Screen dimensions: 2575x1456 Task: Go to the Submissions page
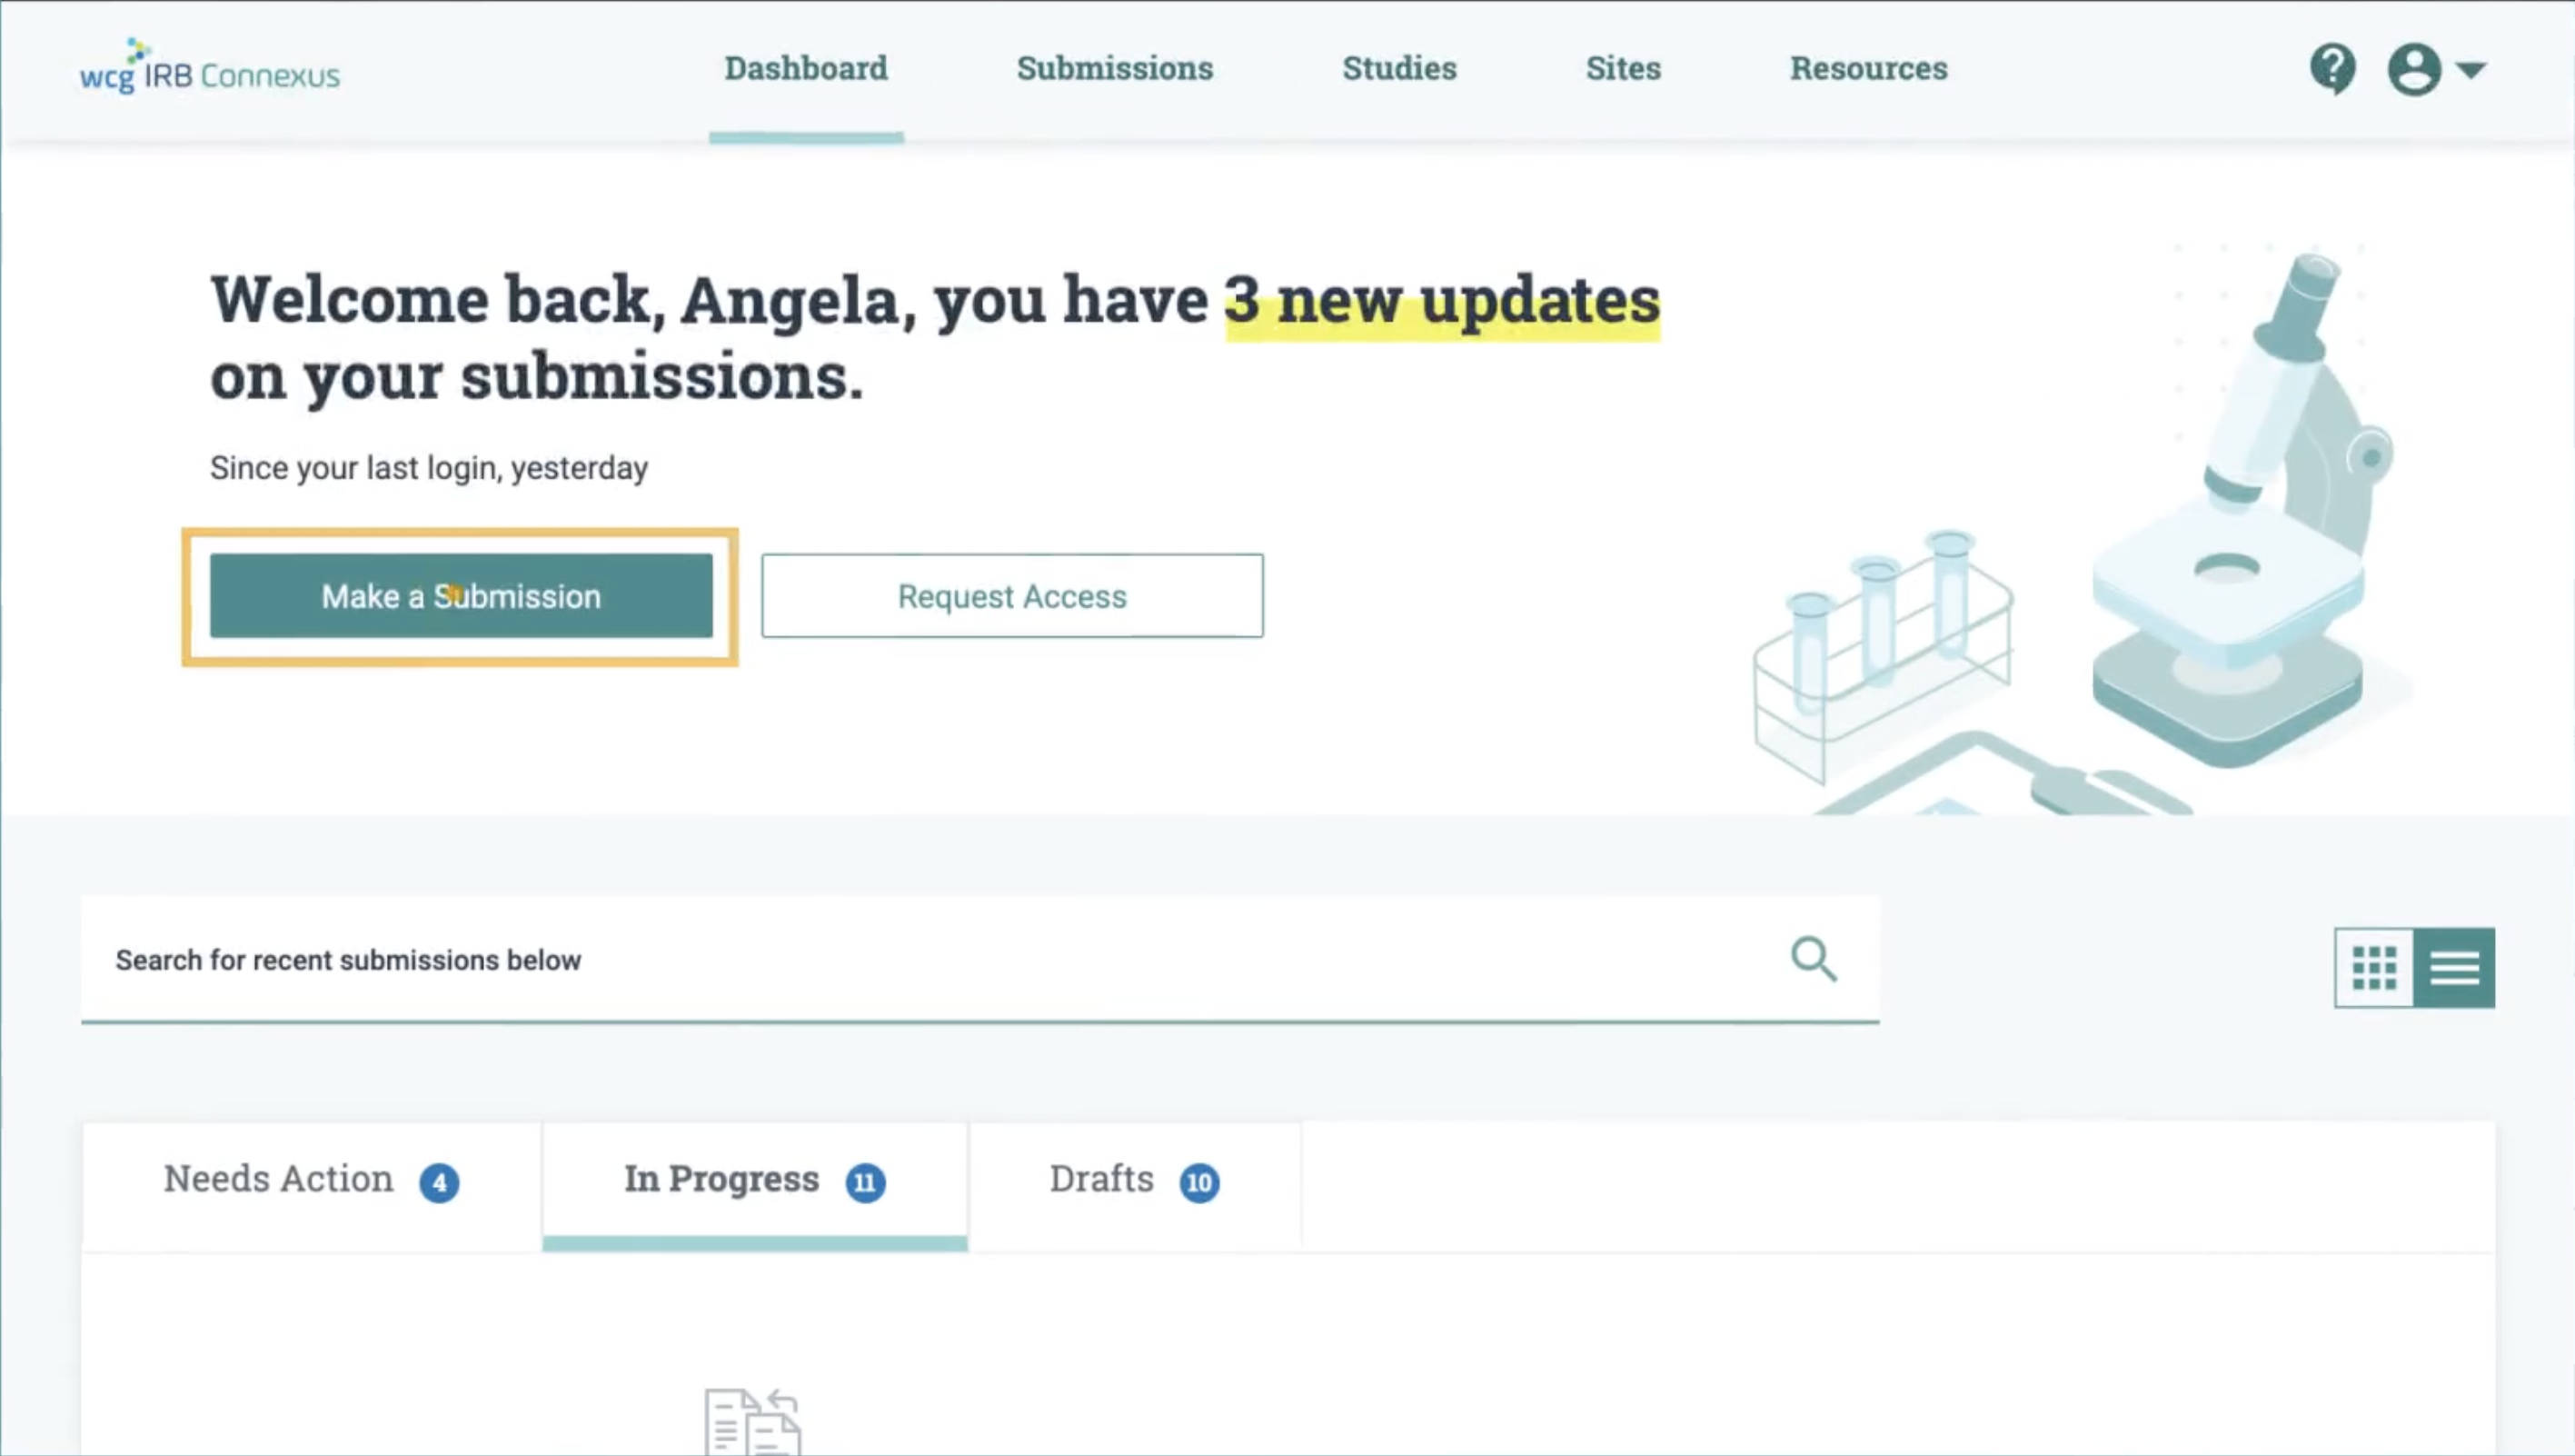click(1115, 68)
